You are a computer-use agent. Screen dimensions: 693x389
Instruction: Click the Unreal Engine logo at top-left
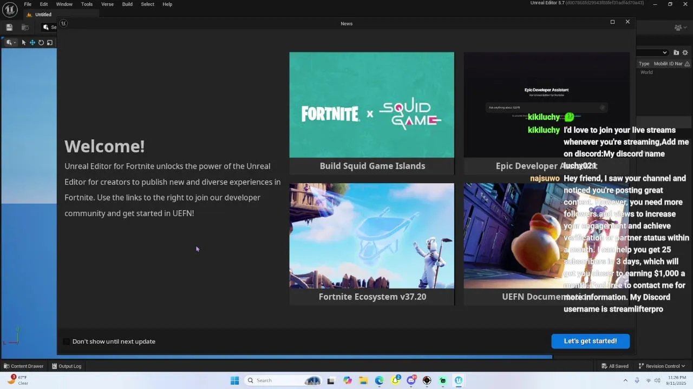coord(10,10)
